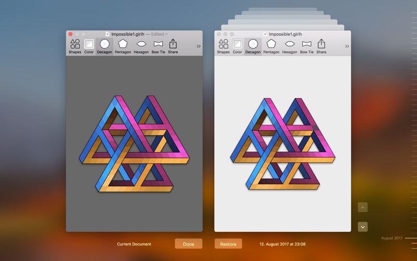
Task: Pick Bow Tie shape in left window
Action: click(158, 46)
